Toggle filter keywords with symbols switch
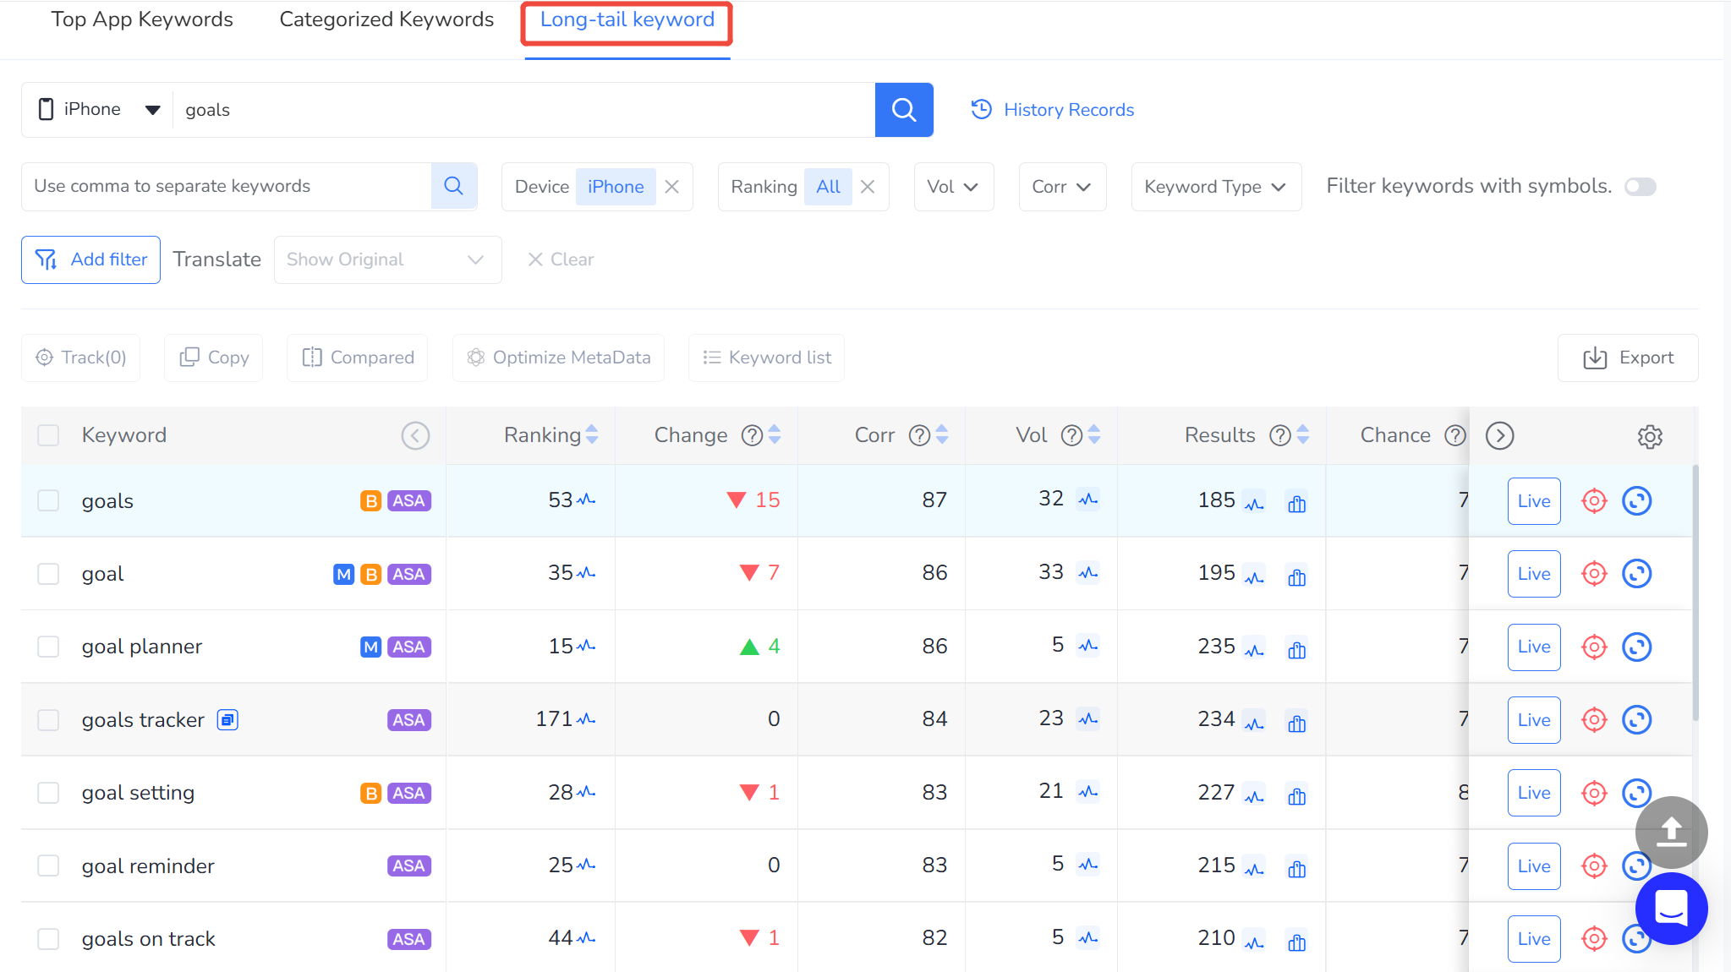This screenshot has height=972, width=1731. [x=1641, y=187]
